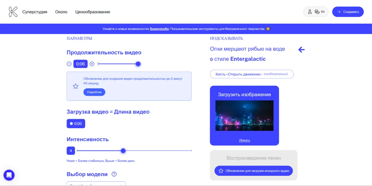
Task: Click the Кисть «Открыть движение» button
Action: [252, 74]
